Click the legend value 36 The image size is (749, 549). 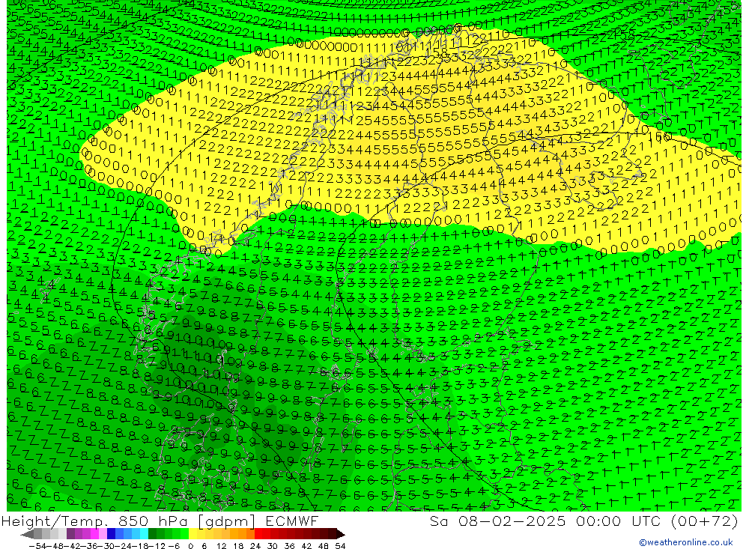pos(289,546)
